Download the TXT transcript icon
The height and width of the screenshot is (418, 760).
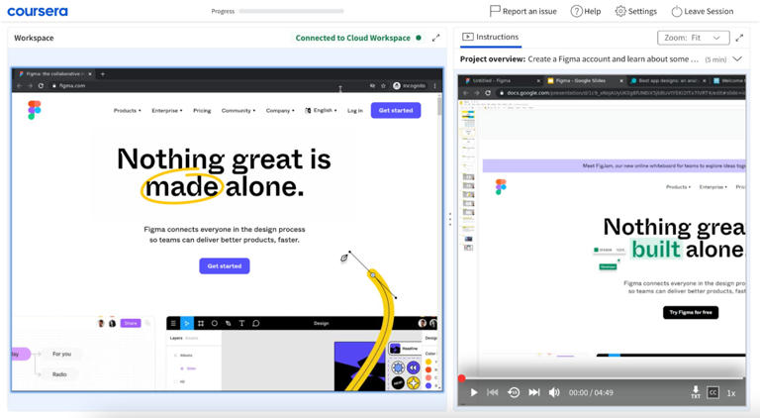click(695, 393)
